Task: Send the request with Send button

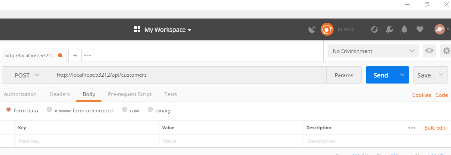Action: (x=381, y=75)
